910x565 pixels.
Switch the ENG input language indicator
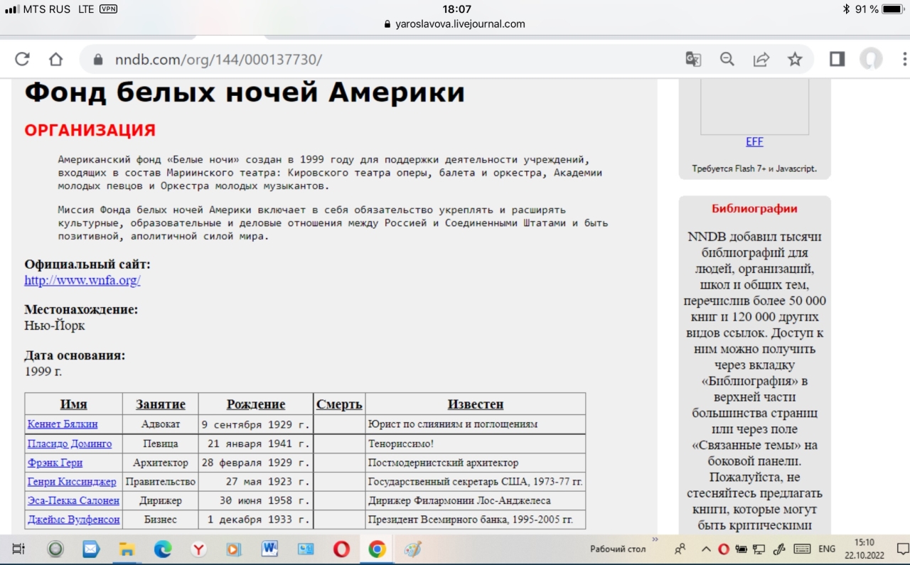point(827,549)
